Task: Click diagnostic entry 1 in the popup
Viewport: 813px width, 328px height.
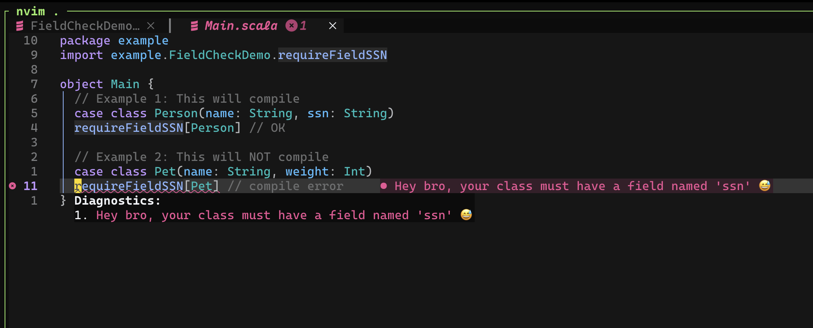Action: tap(274, 215)
